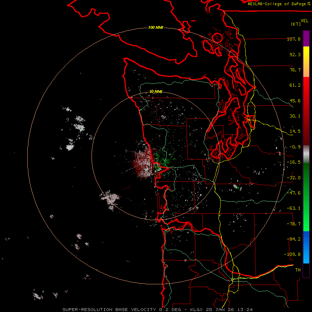Select the 76.7 velocity scale value
The width and height of the screenshot is (312, 312).
295,70
